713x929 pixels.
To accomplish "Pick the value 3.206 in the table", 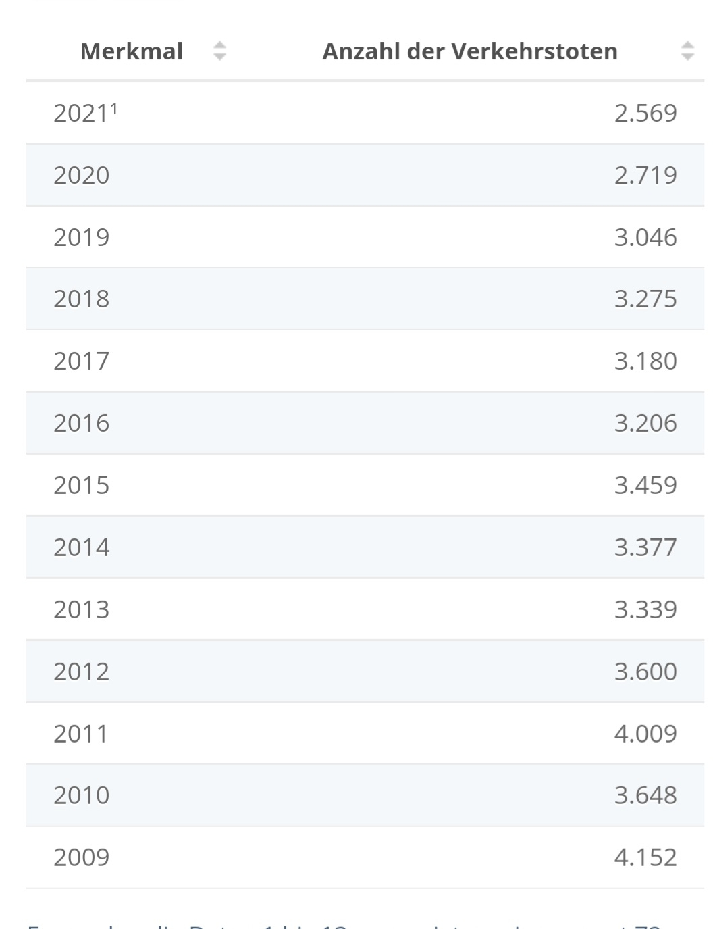I will (x=645, y=423).
